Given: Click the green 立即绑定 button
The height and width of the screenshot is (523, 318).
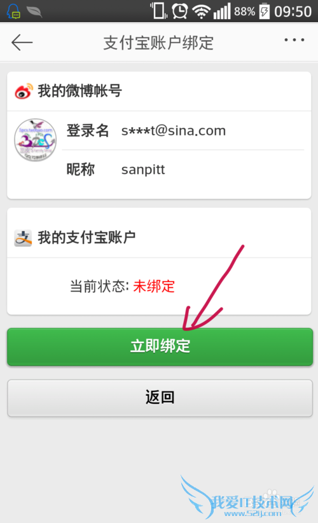Looking at the screenshot, I should pos(160,347).
